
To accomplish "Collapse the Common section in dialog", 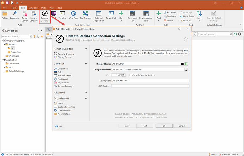I will point(86,64).
